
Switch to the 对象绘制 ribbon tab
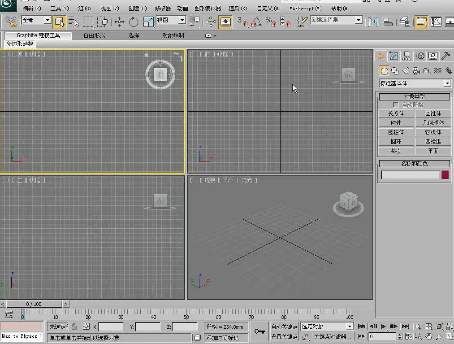pyautogui.click(x=173, y=35)
